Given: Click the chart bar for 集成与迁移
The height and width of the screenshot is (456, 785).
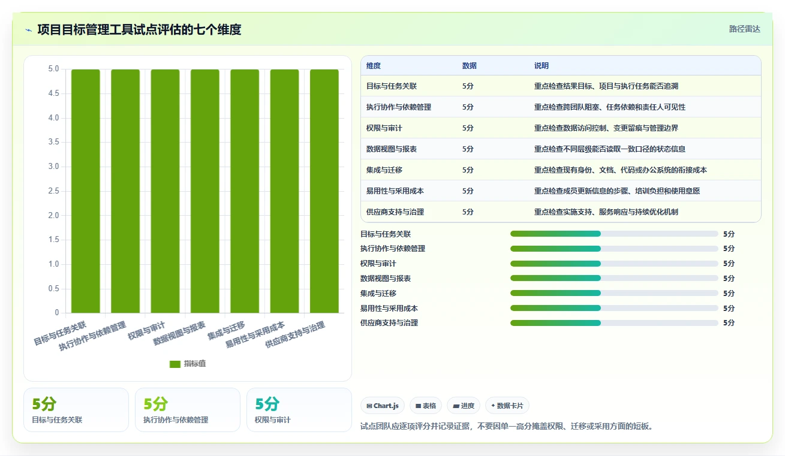Looking at the screenshot, I should coord(245,191).
